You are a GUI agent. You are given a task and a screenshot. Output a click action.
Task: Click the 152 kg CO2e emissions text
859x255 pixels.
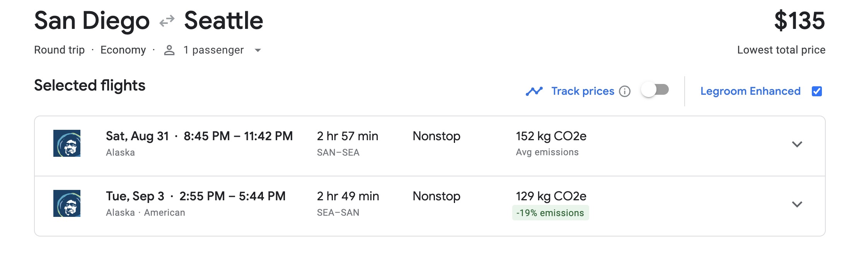point(551,136)
